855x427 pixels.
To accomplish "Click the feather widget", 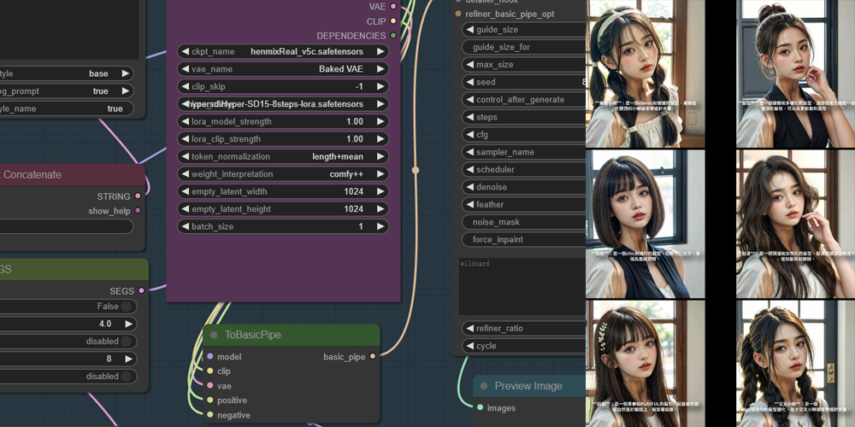I will coord(523,204).
